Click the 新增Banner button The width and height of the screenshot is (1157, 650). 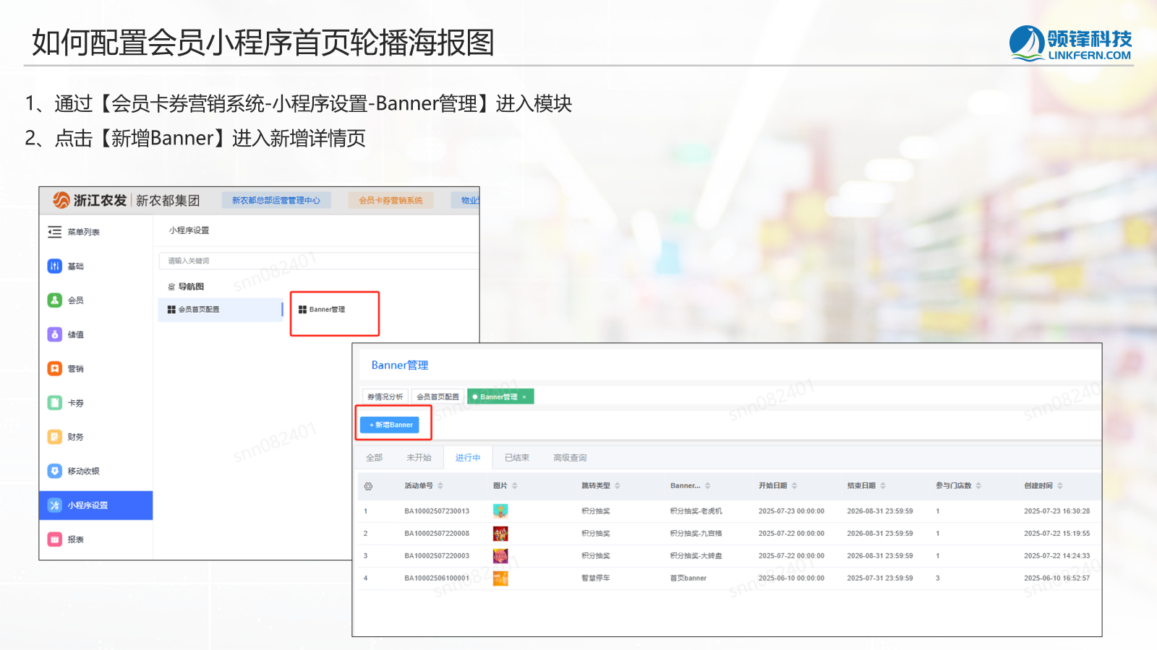click(391, 425)
